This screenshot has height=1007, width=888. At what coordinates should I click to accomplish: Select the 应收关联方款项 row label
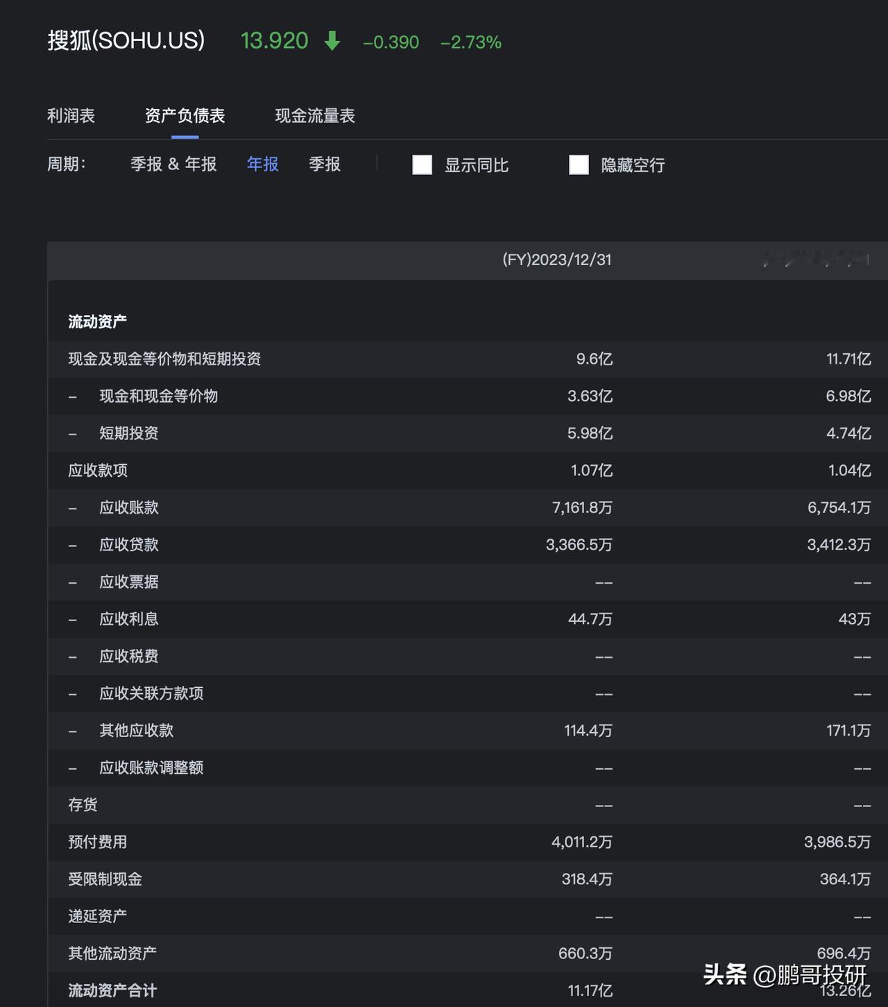coord(151,693)
